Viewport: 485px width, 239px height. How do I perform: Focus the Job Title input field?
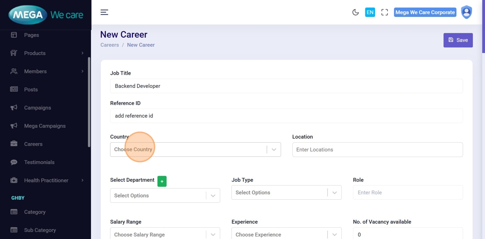(286, 86)
